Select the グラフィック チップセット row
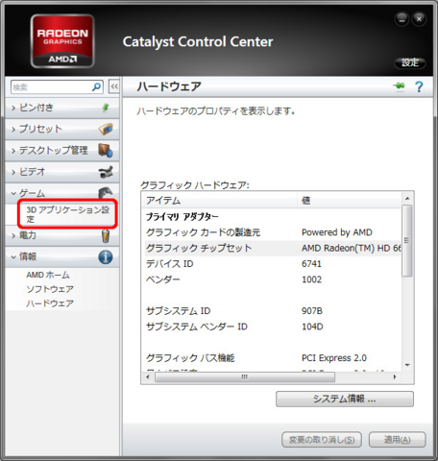 point(272,248)
